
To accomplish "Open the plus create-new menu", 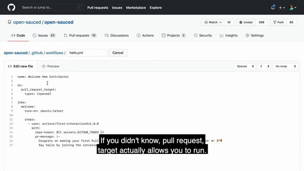I will (282, 8).
